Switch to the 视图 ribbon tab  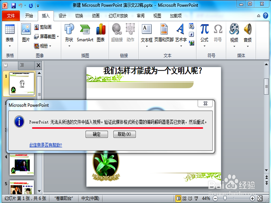(x=157, y=16)
